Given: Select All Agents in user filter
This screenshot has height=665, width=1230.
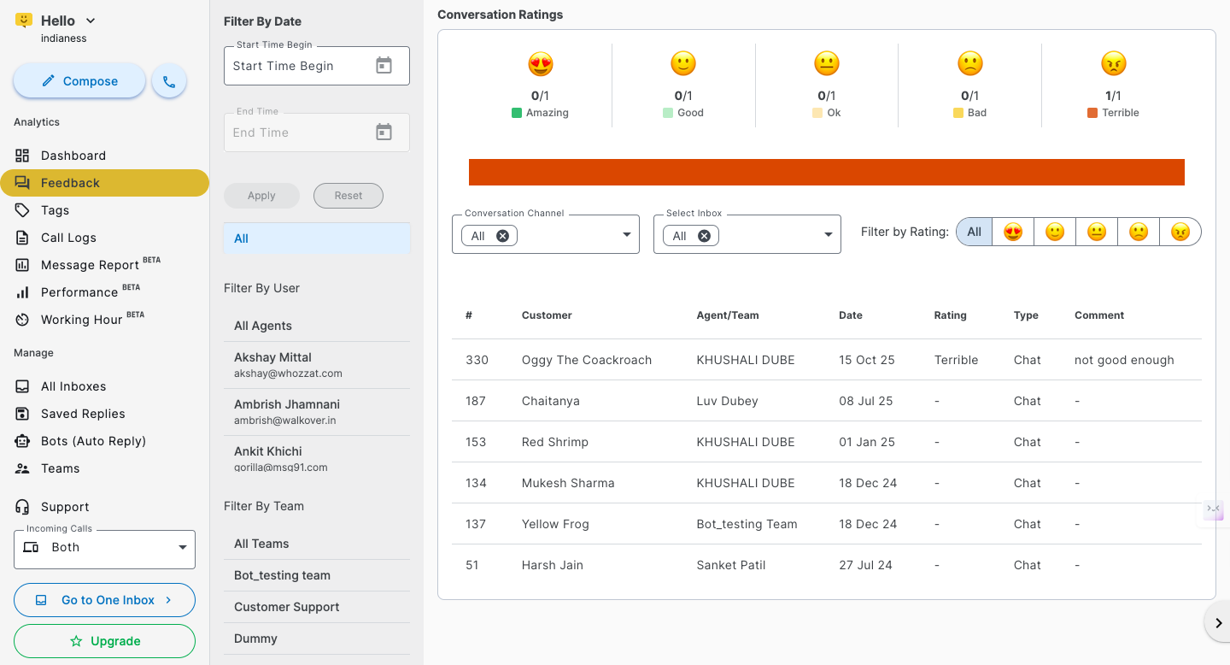Looking at the screenshot, I should point(317,326).
